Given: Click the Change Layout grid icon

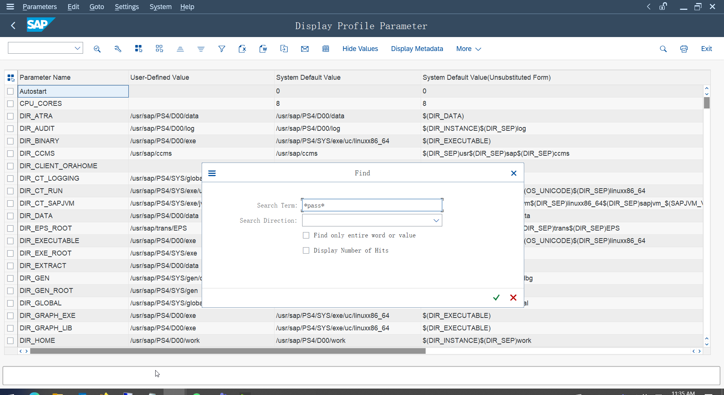Looking at the screenshot, I should 326,49.
